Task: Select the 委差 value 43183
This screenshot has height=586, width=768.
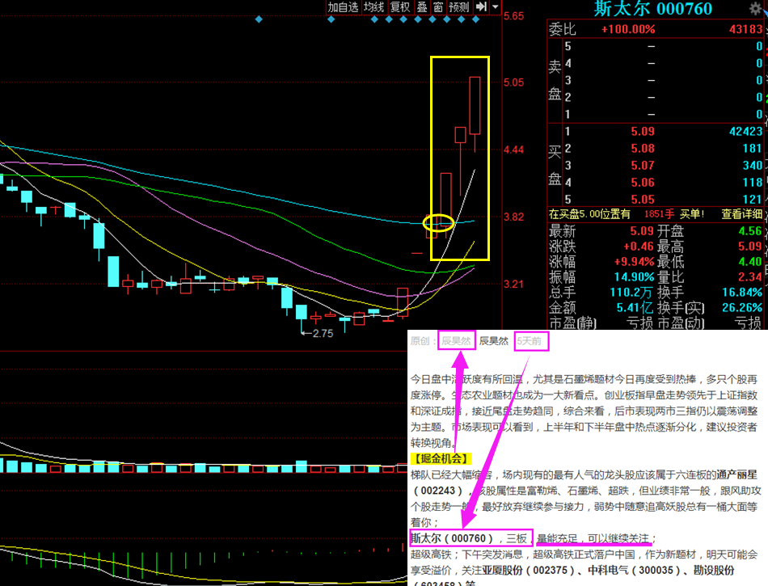Action: click(746, 29)
